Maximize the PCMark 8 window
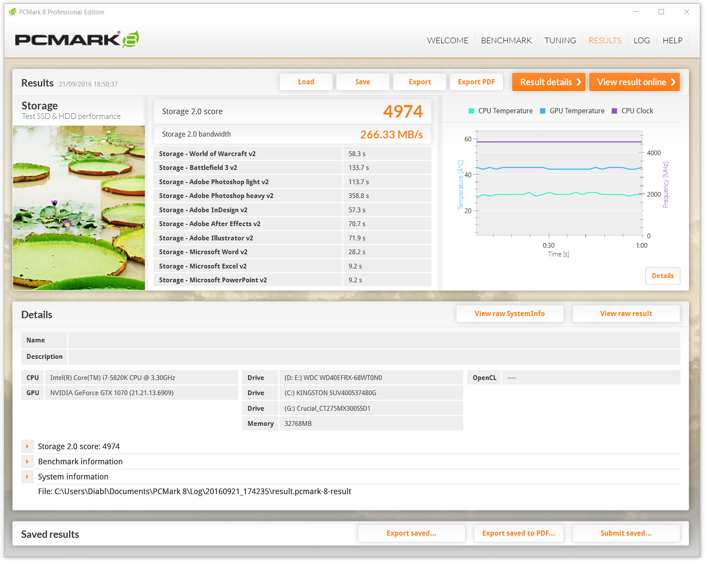705x562 pixels. 661,12
